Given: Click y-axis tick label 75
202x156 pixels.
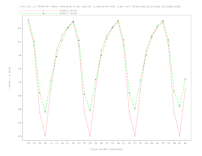Looking at the screenshot, I should pos(20,69).
